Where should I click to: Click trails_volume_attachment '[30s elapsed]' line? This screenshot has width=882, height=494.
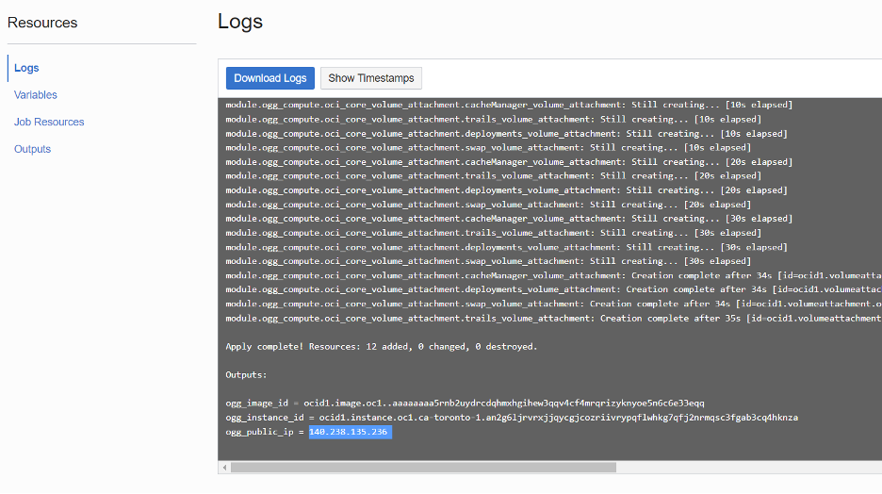(x=494, y=233)
